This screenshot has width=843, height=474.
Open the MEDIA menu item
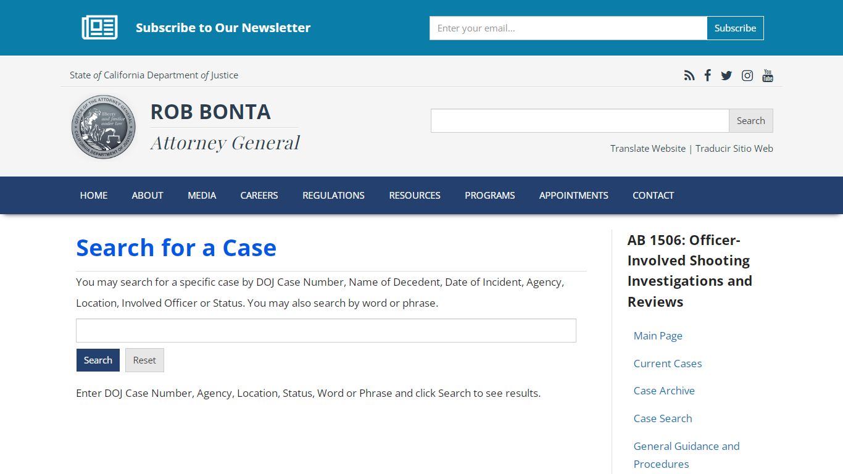202,195
